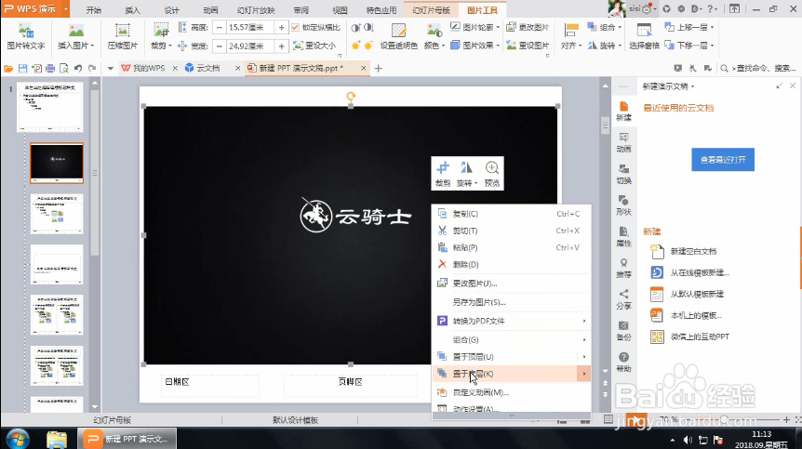Click 从在线模板新建 link
This screenshot has height=449, width=802.
pyautogui.click(x=700, y=272)
